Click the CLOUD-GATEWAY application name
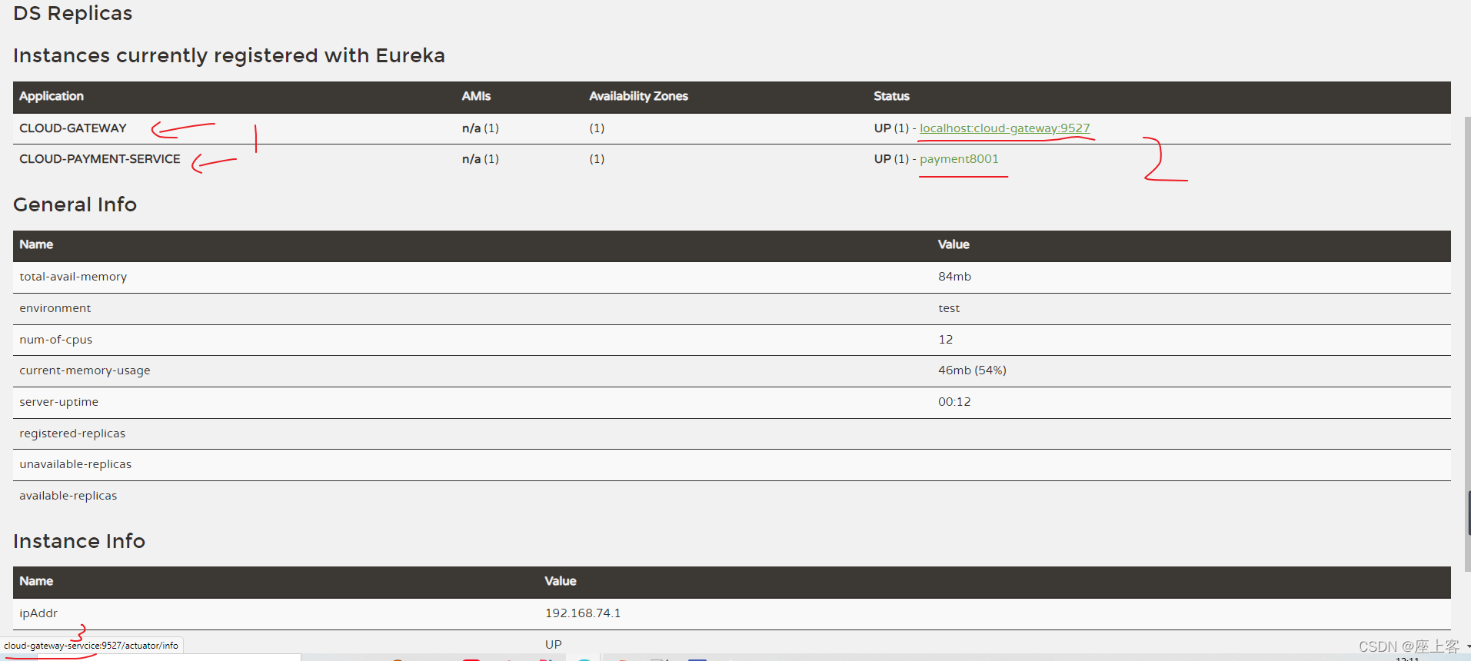The image size is (1471, 661). (73, 128)
